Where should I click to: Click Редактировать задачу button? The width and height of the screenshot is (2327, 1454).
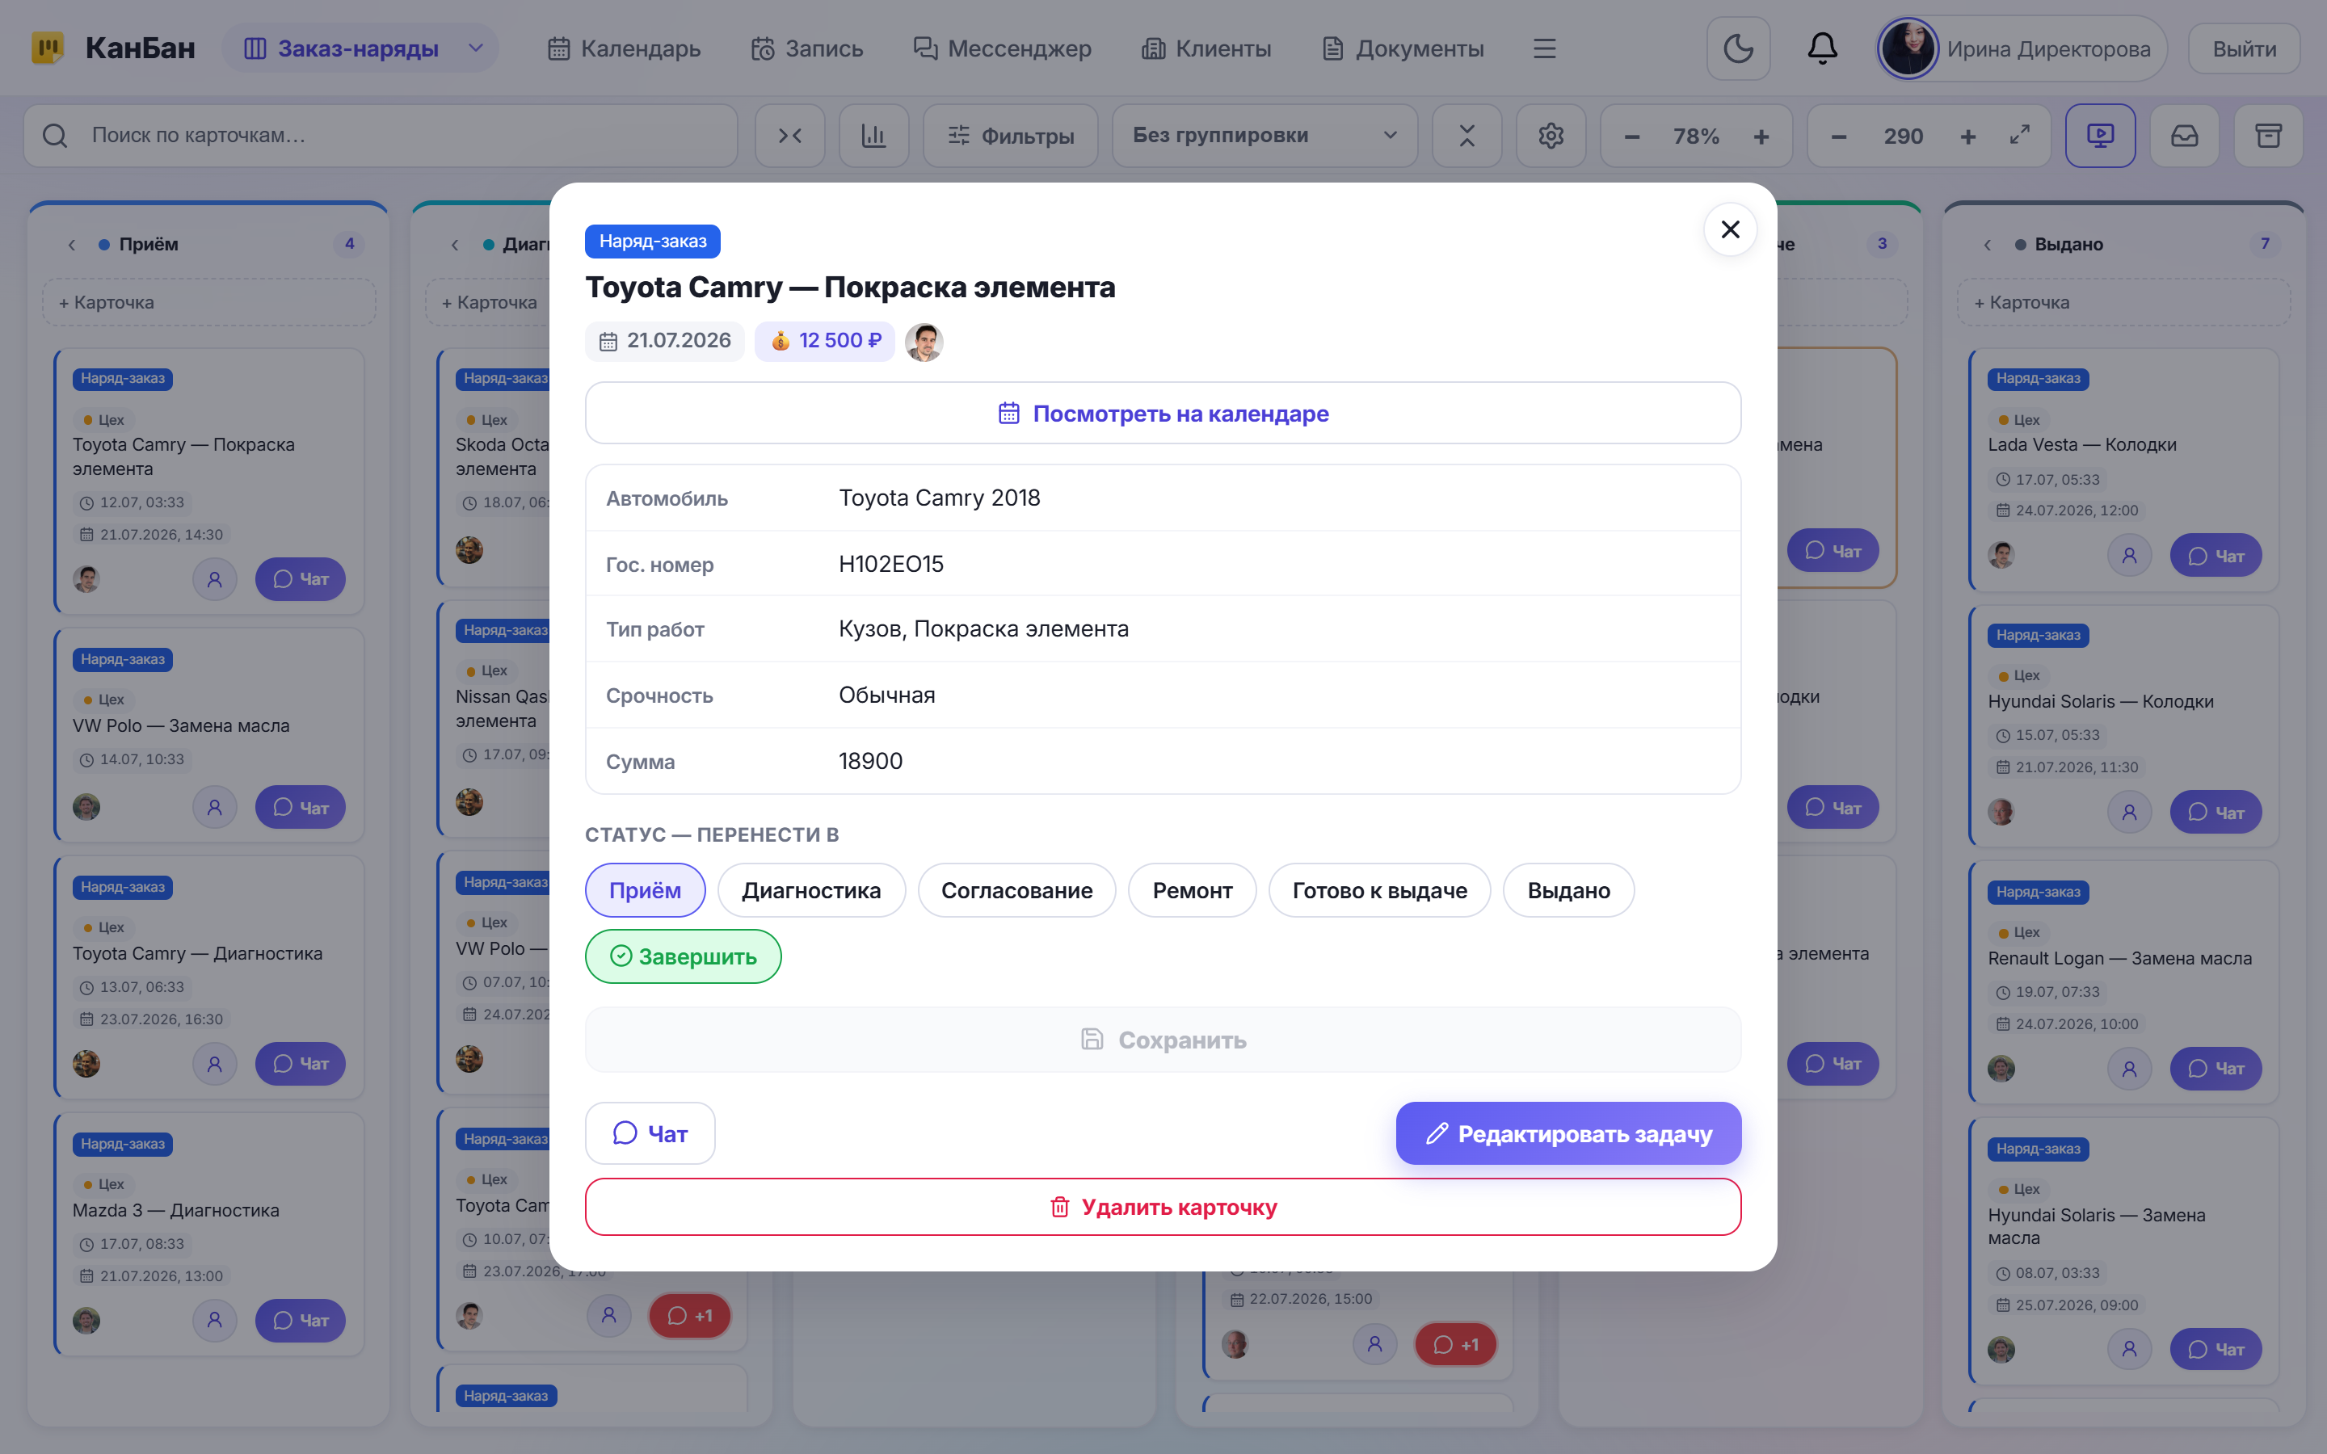1568,1134
